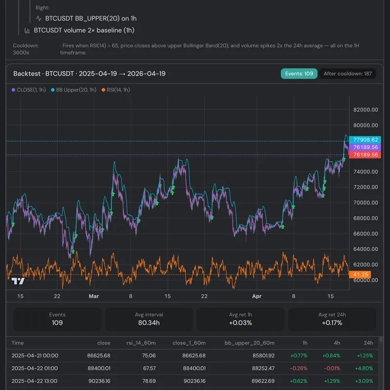Click the Events 109 summary card
The width and height of the screenshot is (390, 390).
click(57, 319)
